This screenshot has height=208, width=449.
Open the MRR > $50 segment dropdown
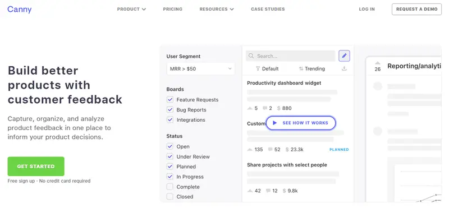(200, 68)
